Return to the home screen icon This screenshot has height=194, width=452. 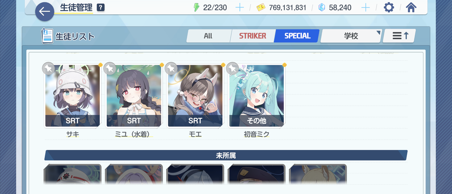(x=411, y=8)
